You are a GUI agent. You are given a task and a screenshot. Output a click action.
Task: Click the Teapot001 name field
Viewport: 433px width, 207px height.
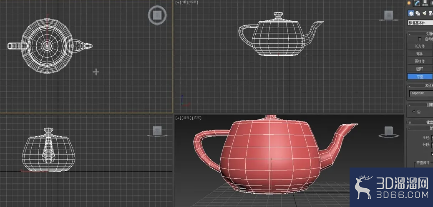(x=421, y=93)
